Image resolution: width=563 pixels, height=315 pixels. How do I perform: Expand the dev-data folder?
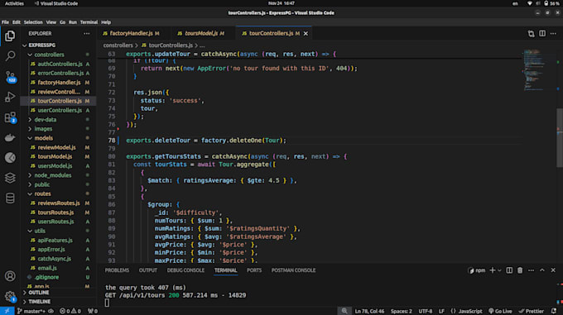pos(30,119)
